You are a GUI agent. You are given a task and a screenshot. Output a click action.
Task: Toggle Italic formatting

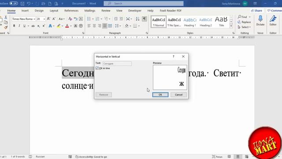(19, 26)
